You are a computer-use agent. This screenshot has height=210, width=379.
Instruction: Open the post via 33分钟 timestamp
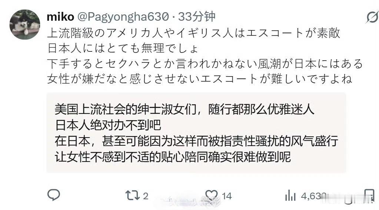click(x=196, y=17)
